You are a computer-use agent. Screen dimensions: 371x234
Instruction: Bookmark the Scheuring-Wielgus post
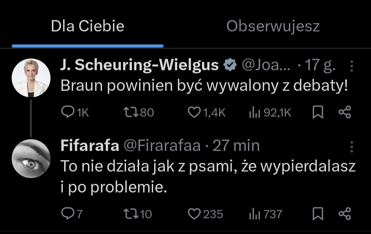[318, 112]
